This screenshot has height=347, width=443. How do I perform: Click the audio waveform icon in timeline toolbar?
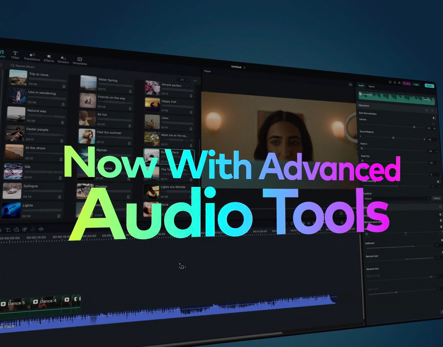coord(41,229)
